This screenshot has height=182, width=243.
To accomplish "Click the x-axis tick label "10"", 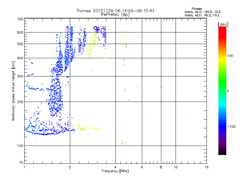I will (x=176, y=167).
